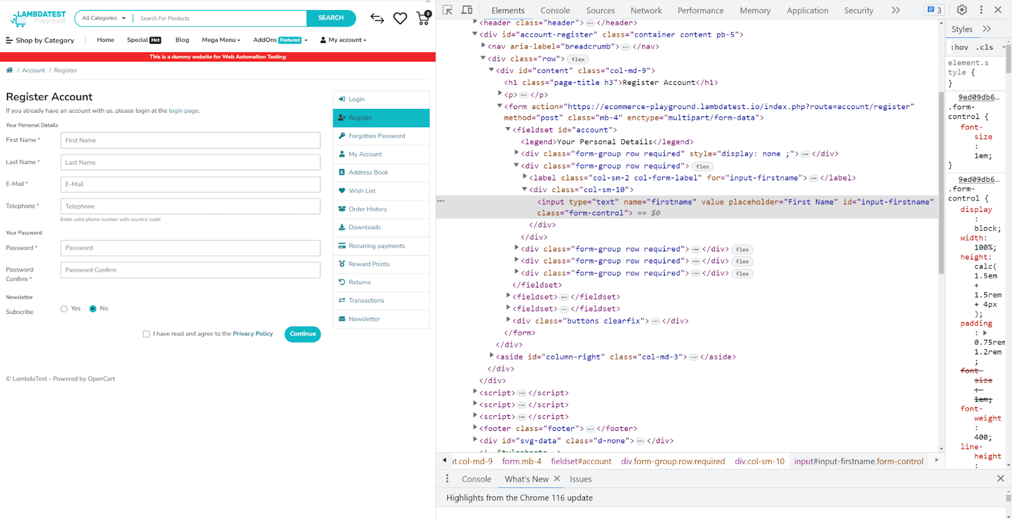Click the compare arrows icon
Viewport: 1012px width, 519px height.
click(377, 18)
